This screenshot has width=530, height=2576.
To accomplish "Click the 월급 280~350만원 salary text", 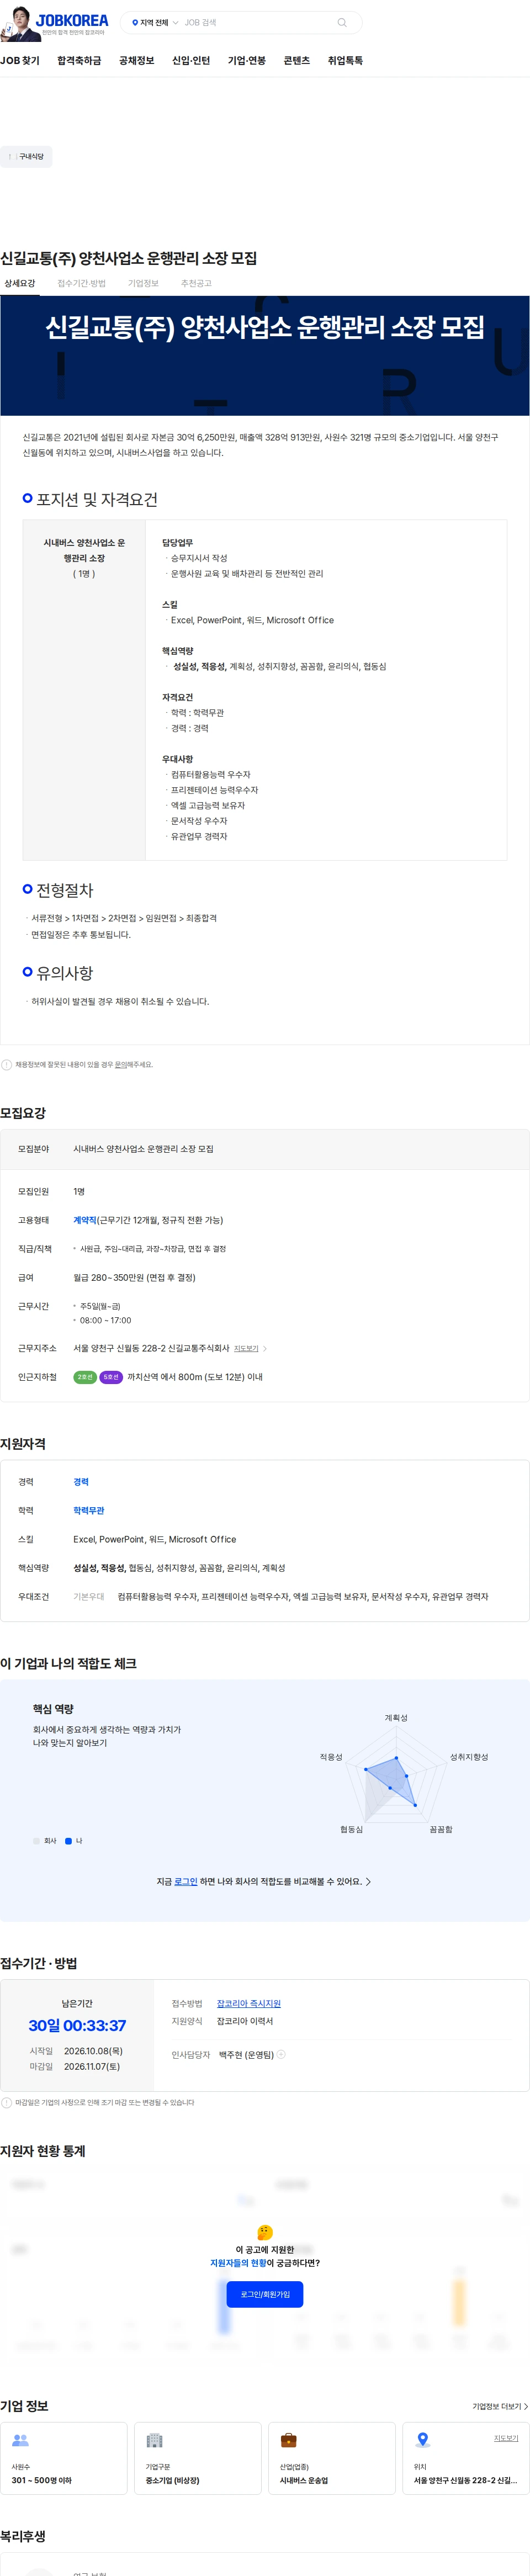I will pos(134,1277).
